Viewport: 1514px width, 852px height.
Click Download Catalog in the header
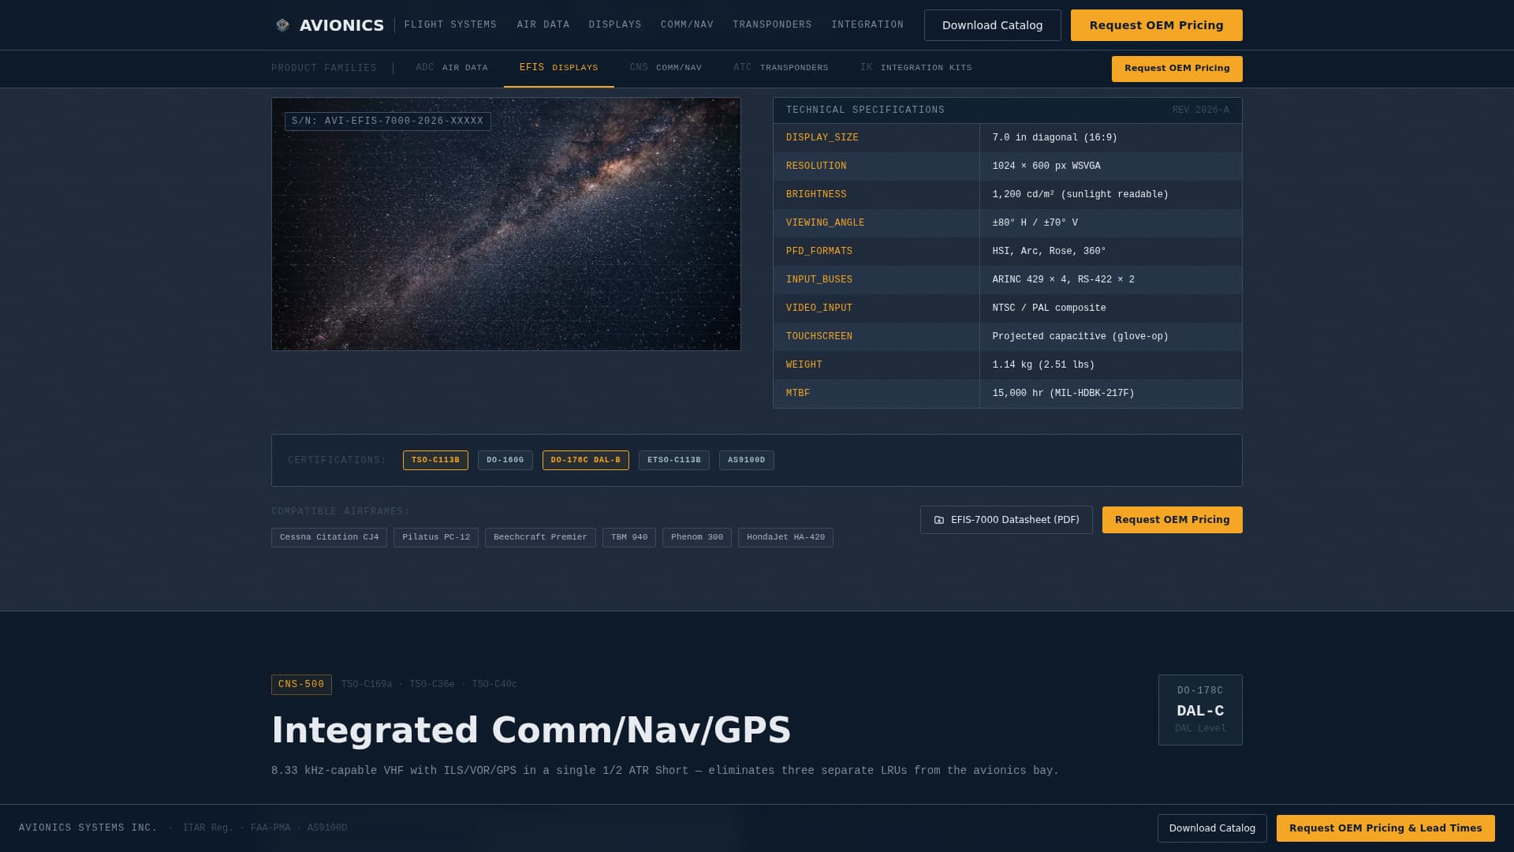992,24
